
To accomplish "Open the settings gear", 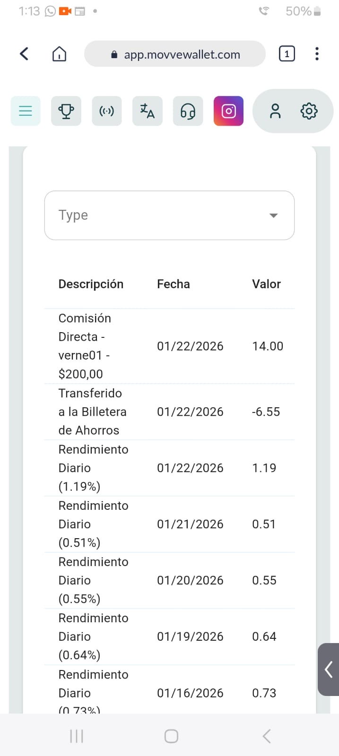I will (x=309, y=111).
